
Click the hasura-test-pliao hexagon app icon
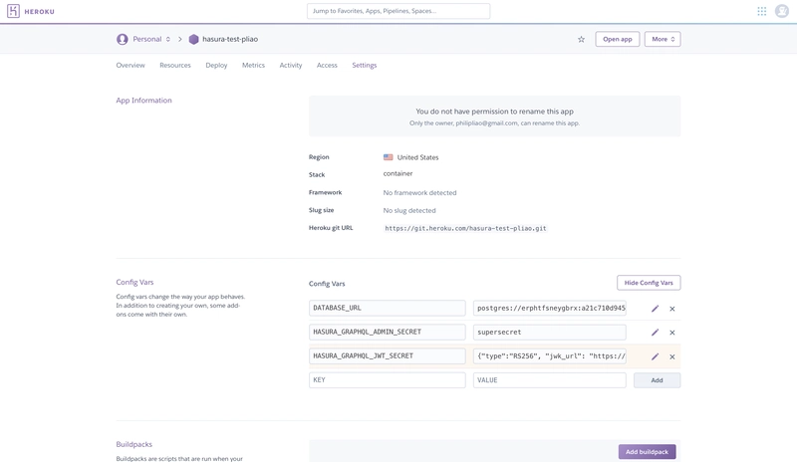click(193, 39)
